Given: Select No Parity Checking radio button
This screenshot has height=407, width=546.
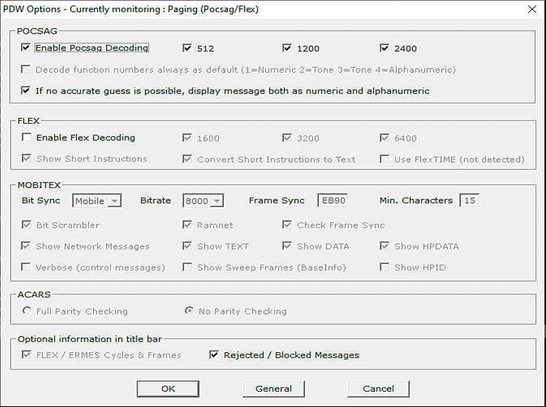Looking at the screenshot, I should point(189,310).
